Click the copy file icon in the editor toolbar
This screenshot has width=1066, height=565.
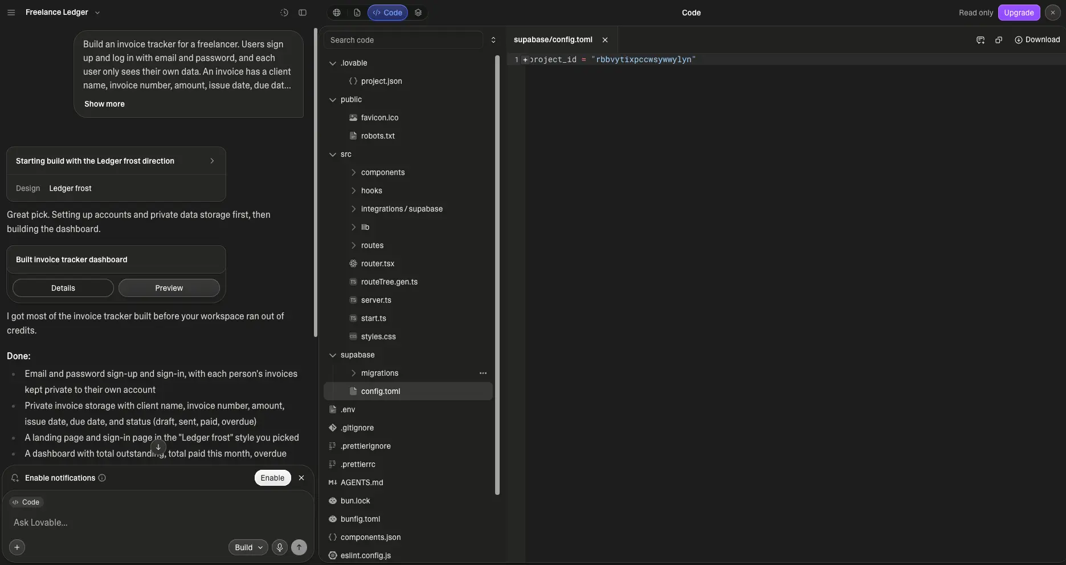click(x=999, y=40)
